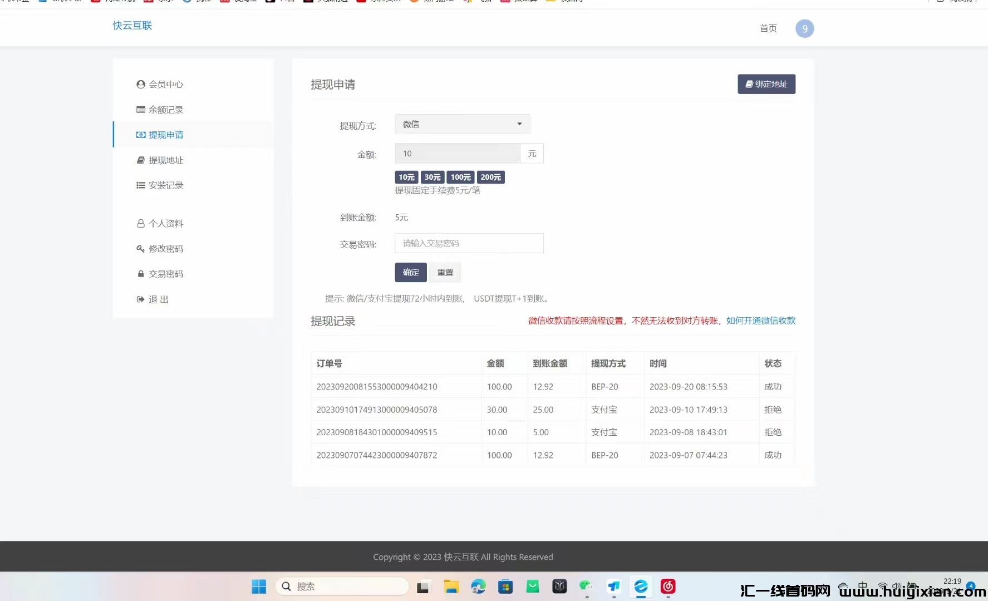The width and height of the screenshot is (988, 601).
Task: Open the 如何开通微信收款 link
Action: tap(760, 321)
